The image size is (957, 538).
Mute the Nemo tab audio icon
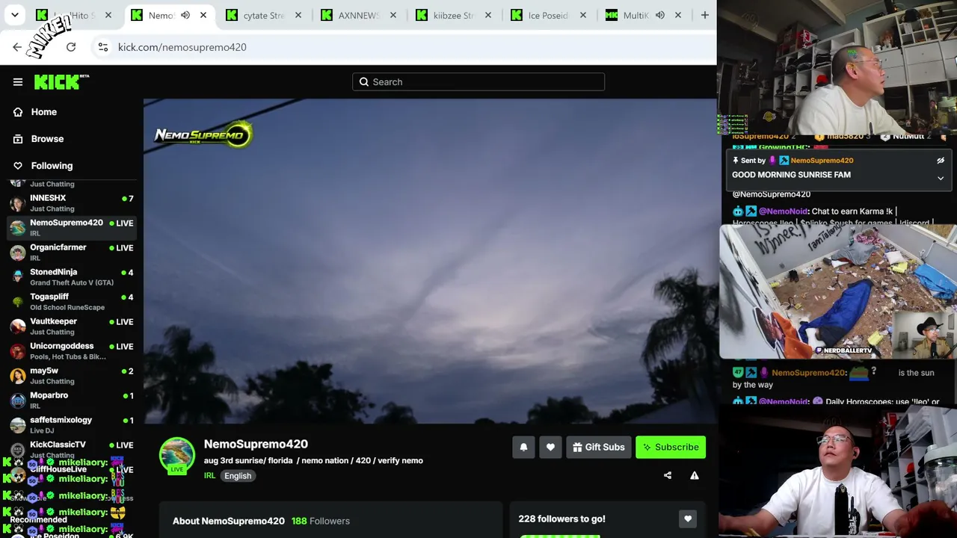point(185,15)
